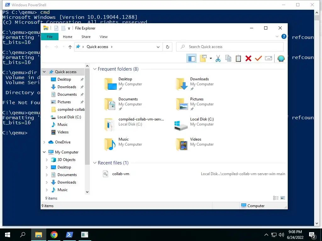322x241 pixels.
Task: Switch to the Home ribbon tab
Action: pyautogui.click(x=68, y=37)
